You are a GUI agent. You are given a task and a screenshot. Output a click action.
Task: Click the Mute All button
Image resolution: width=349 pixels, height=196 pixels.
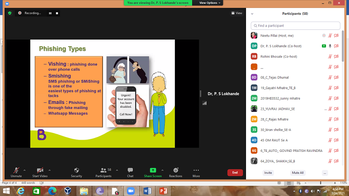298,173
